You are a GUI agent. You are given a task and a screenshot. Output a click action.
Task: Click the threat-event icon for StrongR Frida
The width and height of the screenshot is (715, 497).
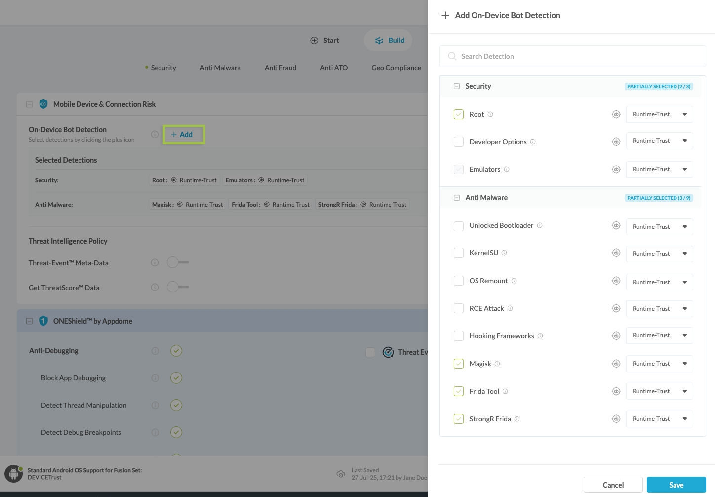(616, 419)
